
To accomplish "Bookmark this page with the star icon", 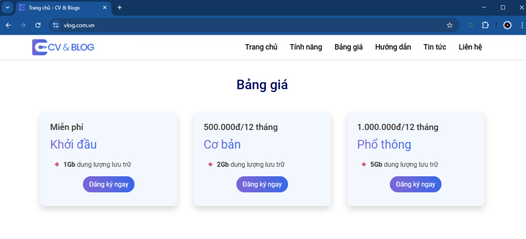I will point(449,25).
